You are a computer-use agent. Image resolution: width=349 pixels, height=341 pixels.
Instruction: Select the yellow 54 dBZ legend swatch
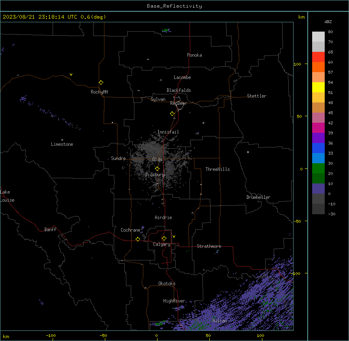click(318, 87)
